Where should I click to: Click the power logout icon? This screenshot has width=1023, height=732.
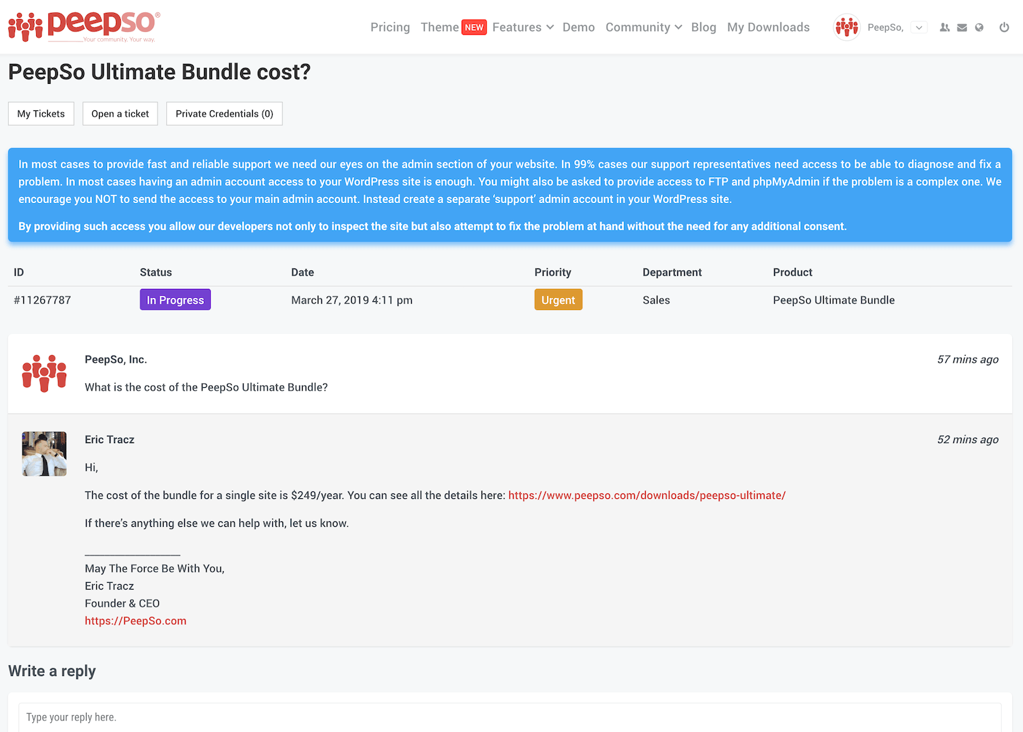(1004, 28)
